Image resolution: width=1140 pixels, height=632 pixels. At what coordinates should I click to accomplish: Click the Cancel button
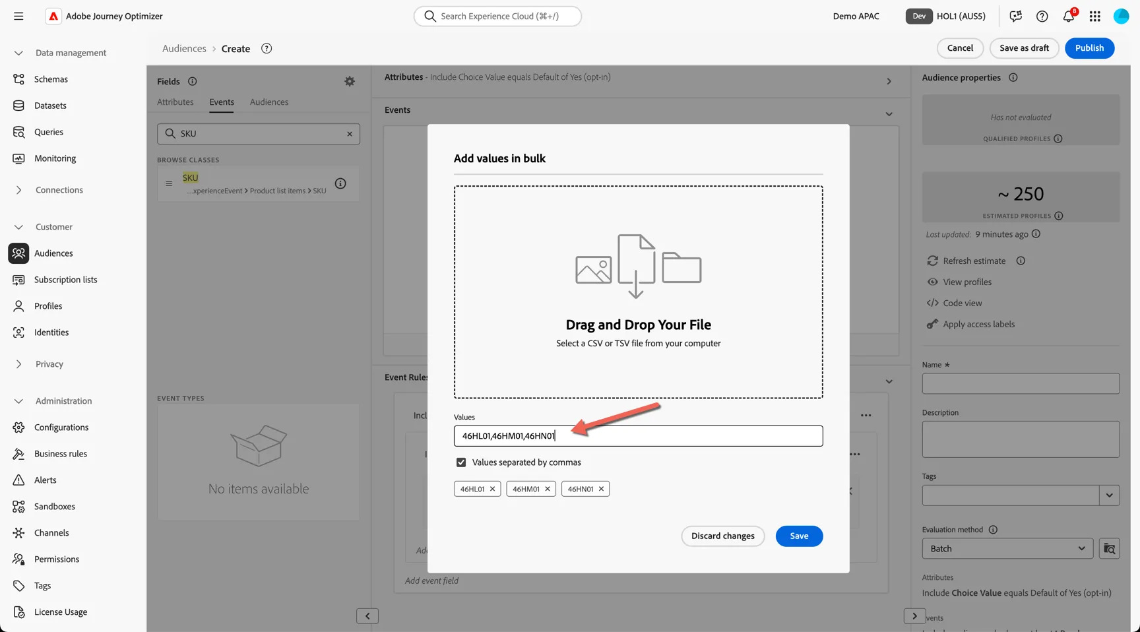960,48
